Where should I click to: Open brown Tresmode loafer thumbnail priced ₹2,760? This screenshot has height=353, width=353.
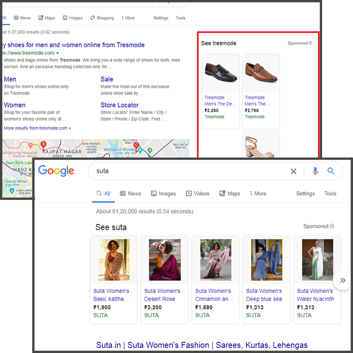click(x=261, y=72)
